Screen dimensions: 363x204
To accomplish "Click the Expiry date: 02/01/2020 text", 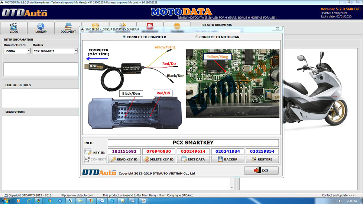I will [x=336, y=16].
